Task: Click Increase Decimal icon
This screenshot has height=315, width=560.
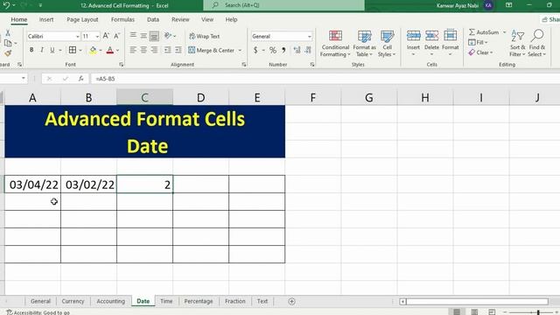Action: (x=297, y=51)
